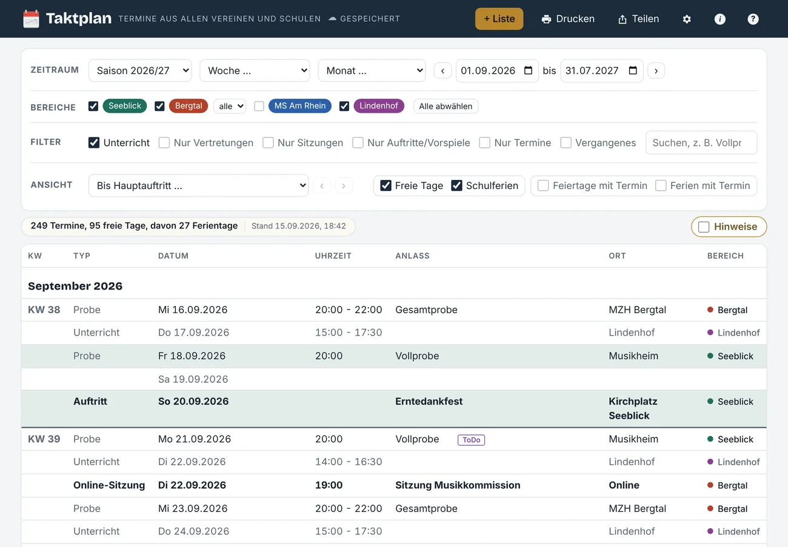Image resolution: width=788 pixels, height=547 pixels.
Task: Go to previous period with left arrow beside start date
Action: coord(442,71)
